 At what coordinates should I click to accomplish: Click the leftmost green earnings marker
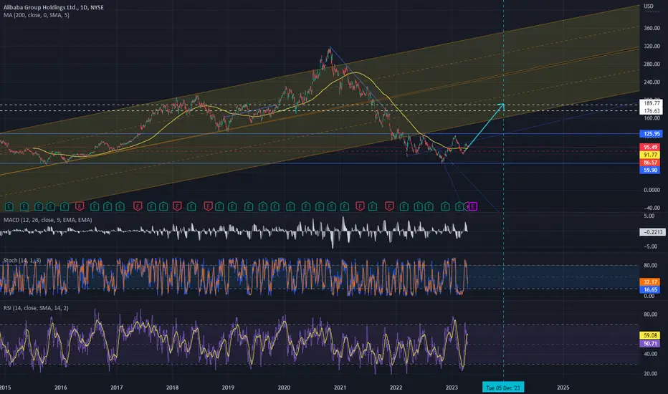(x=9, y=206)
